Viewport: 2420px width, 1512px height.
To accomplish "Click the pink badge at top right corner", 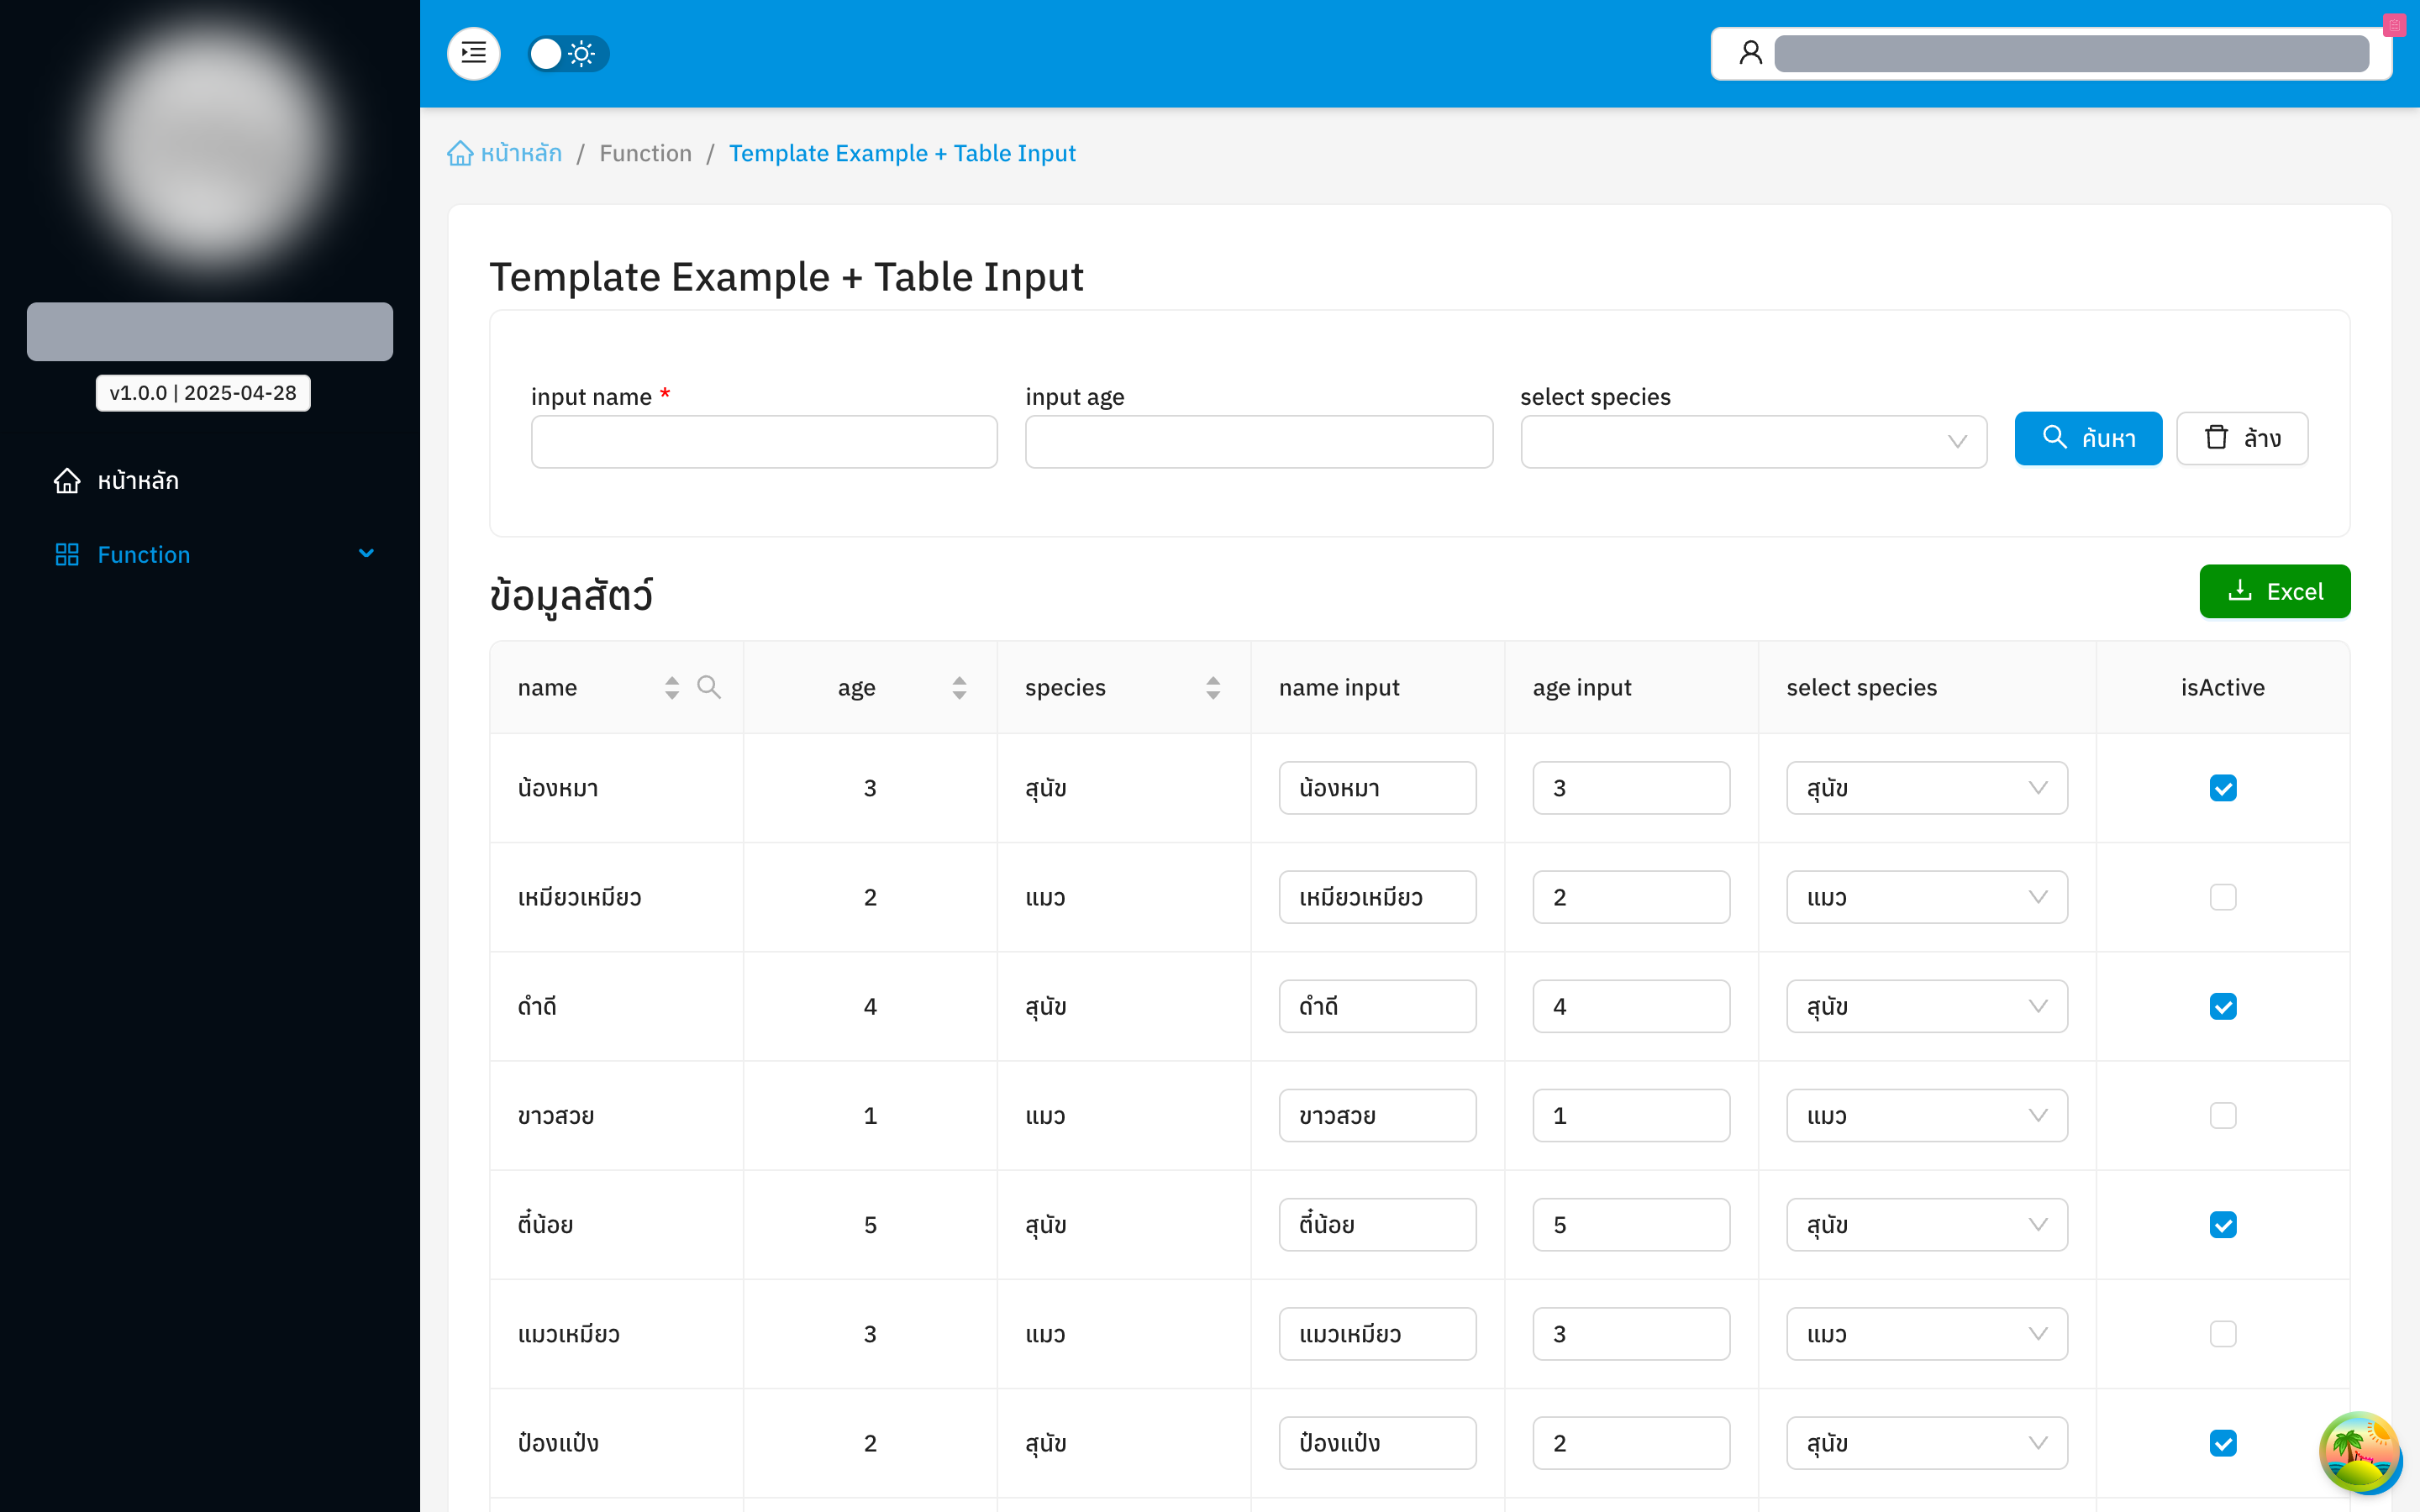I will click(x=2394, y=25).
